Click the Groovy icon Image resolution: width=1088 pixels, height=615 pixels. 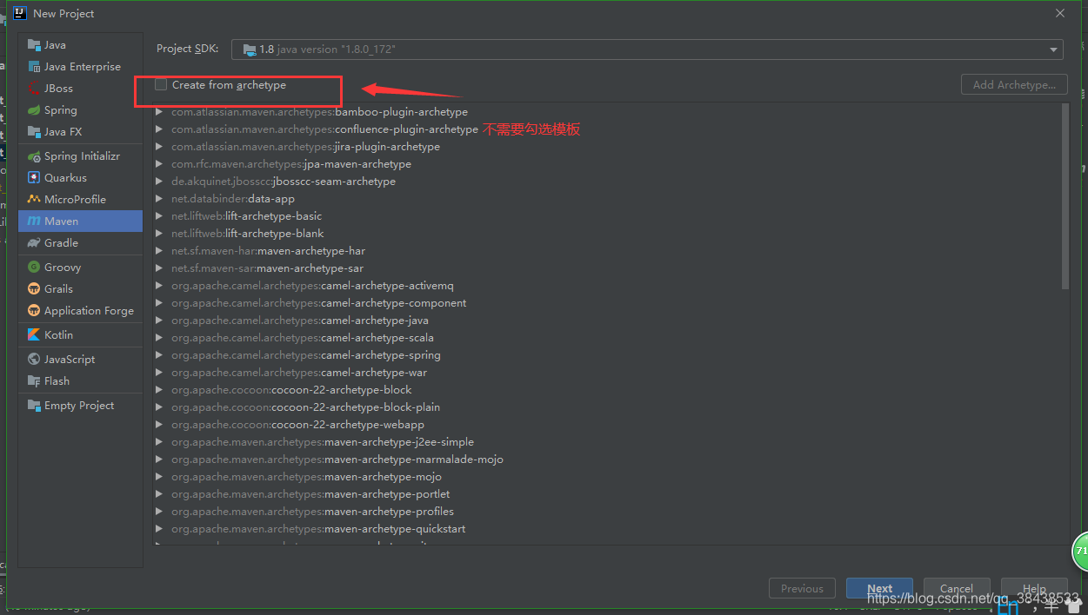tap(34, 268)
